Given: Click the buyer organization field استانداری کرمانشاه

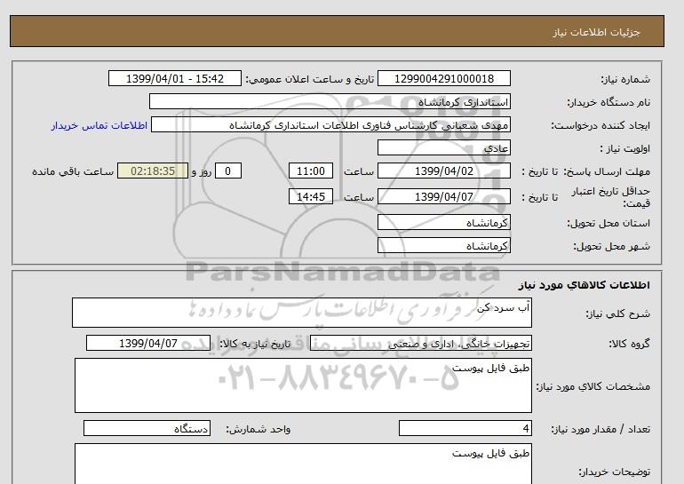Looking at the screenshot, I should (330, 101).
